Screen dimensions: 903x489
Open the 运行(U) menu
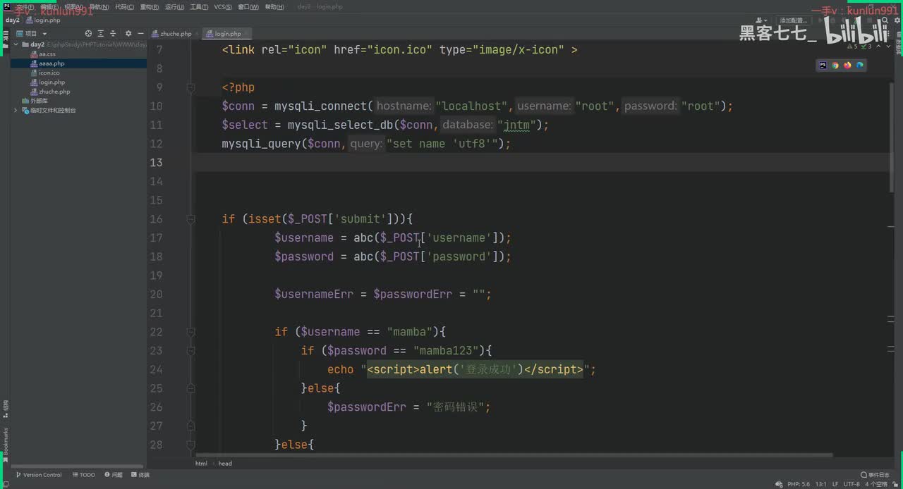(175, 7)
